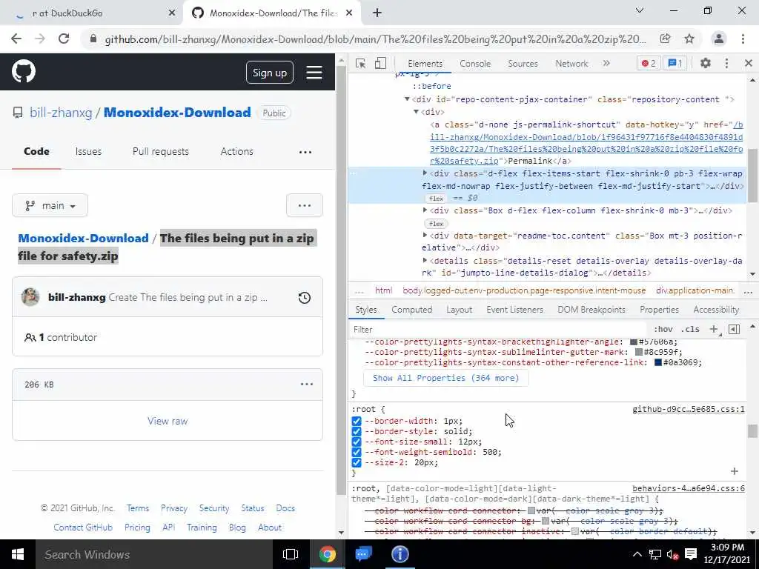The width and height of the screenshot is (759, 569).
Task: Activate DevTools inspect element picker
Action: pos(360,64)
